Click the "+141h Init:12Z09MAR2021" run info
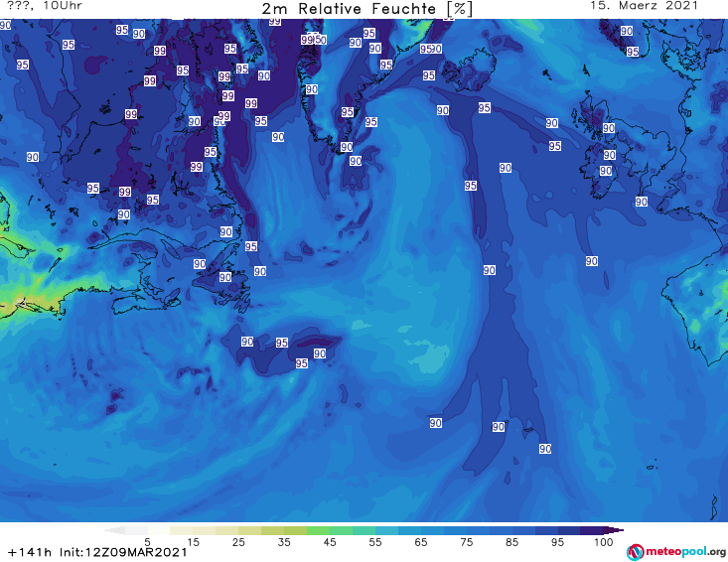Image resolution: width=728 pixels, height=562 pixels. click(x=97, y=552)
